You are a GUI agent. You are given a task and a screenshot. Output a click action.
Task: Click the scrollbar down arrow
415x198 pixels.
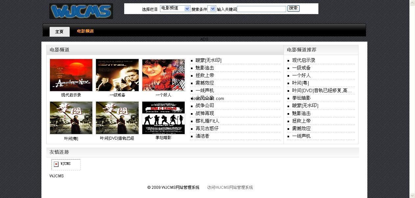412,195
